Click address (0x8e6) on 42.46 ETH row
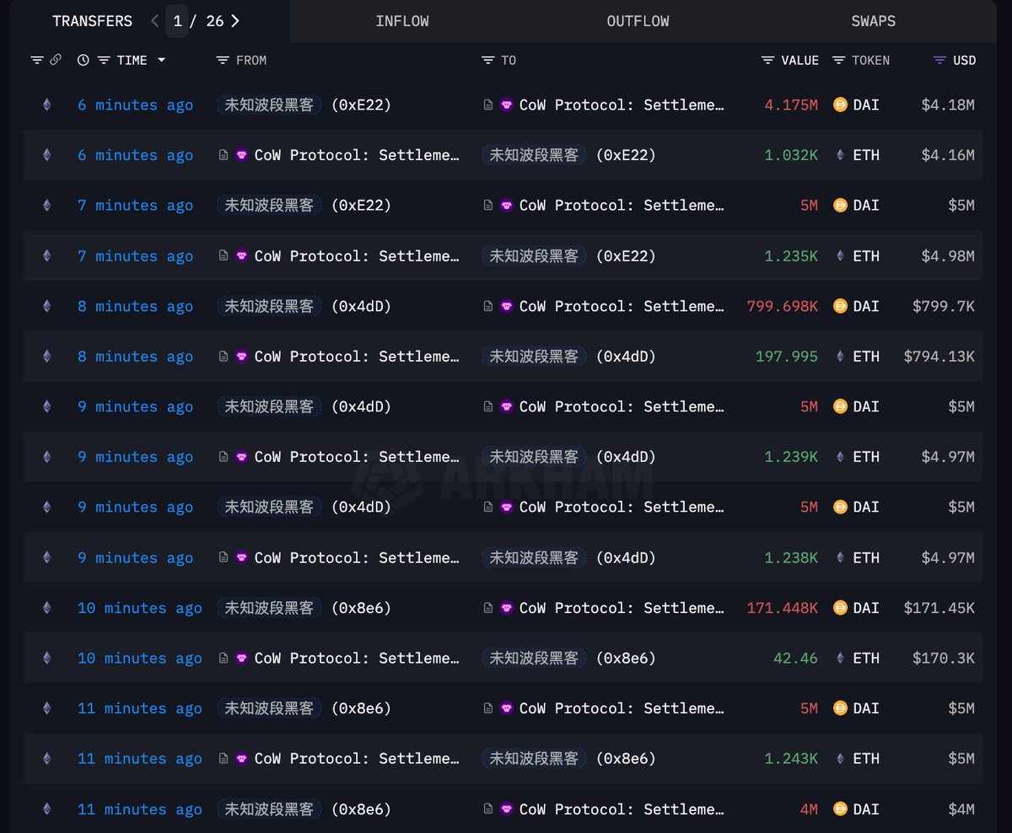1012x833 pixels. (626, 658)
